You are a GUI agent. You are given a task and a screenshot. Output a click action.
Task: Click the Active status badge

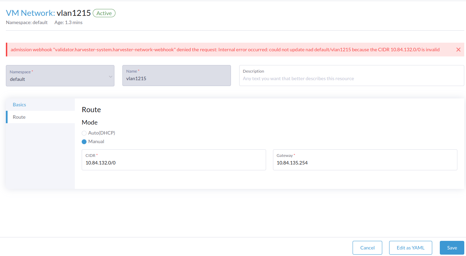coord(104,13)
